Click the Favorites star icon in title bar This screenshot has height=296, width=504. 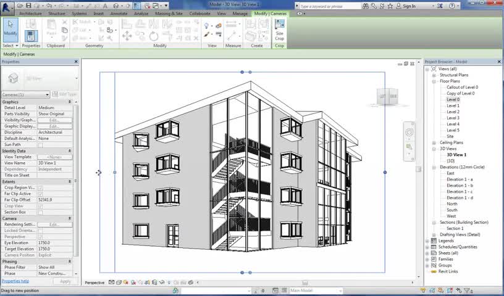pos(390,6)
